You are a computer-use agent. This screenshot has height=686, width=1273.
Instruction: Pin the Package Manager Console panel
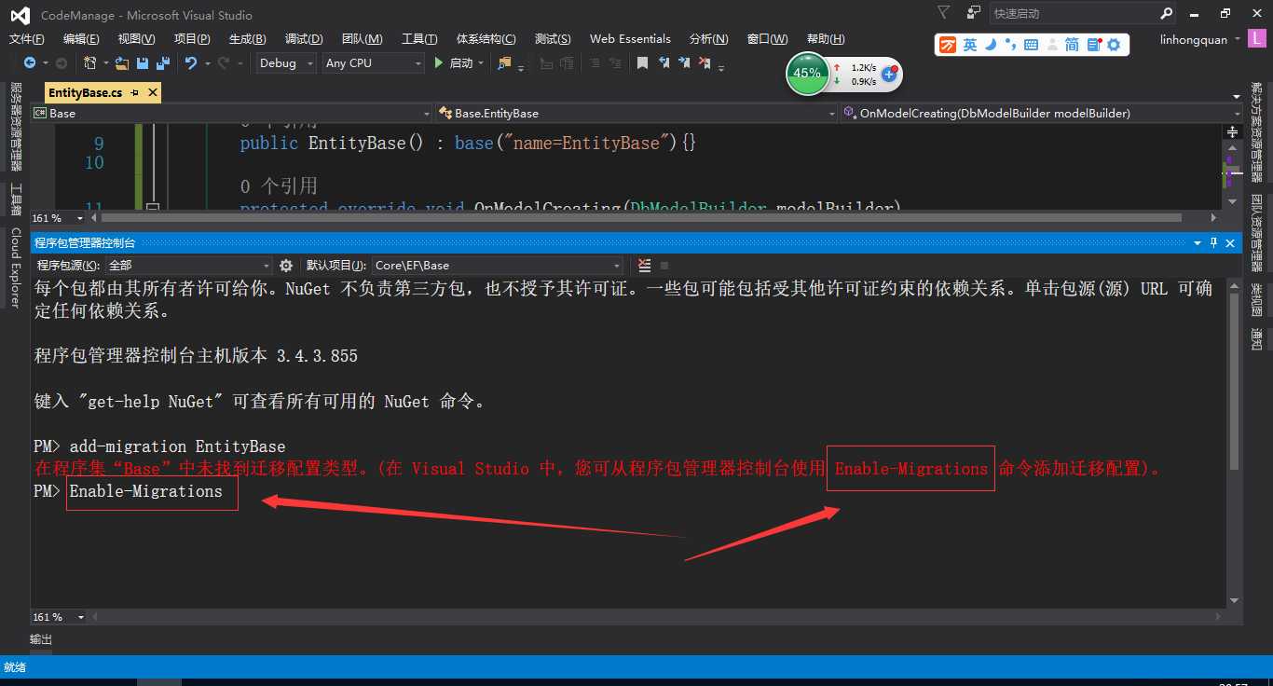pos(1214,242)
